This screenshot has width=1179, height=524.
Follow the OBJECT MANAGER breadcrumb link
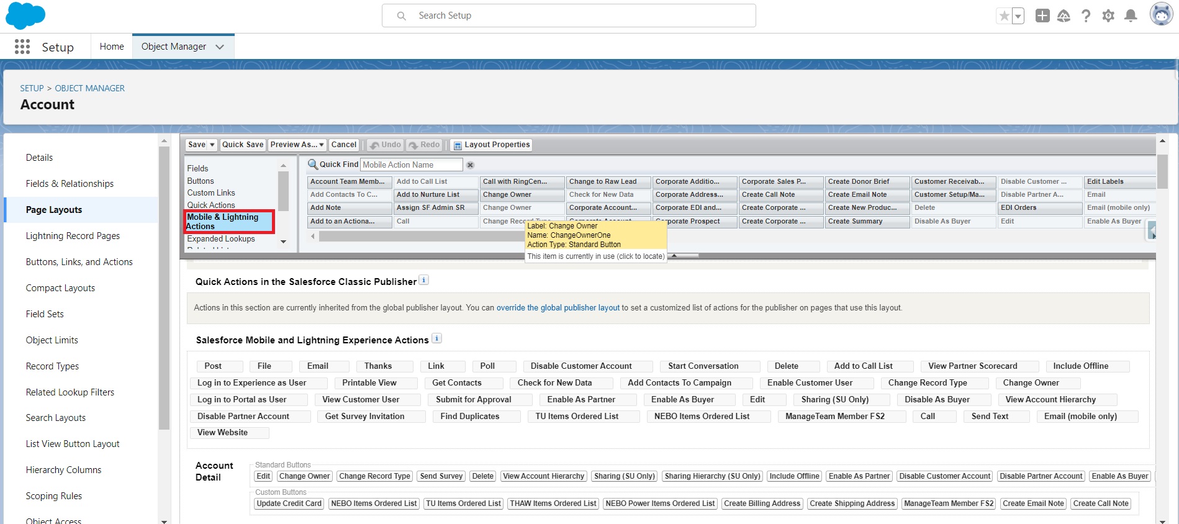coord(90,88)
